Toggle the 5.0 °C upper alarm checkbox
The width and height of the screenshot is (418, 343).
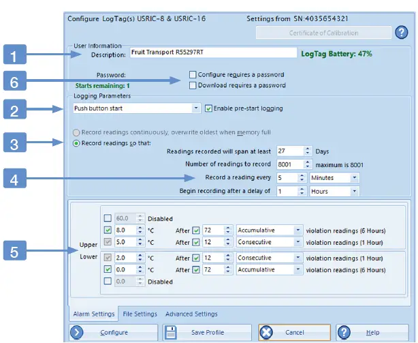tap(108, 242)
